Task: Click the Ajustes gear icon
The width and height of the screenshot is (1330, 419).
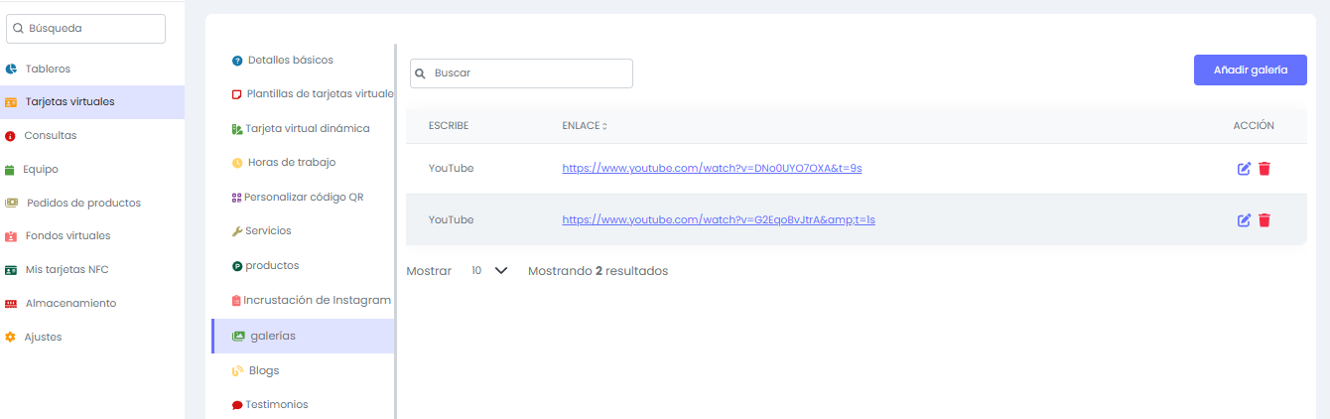Action: [x=11, y=338]
